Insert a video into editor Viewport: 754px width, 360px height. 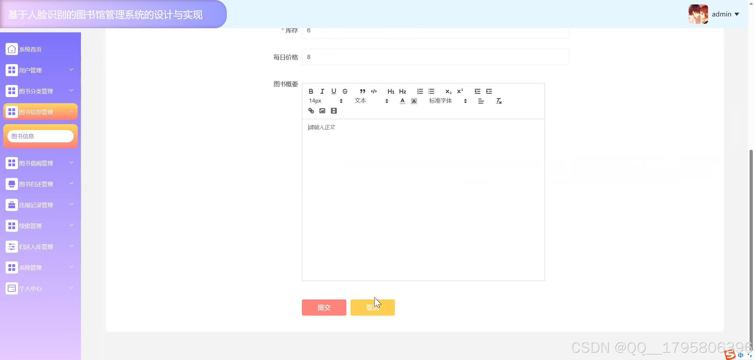[334, 111]
